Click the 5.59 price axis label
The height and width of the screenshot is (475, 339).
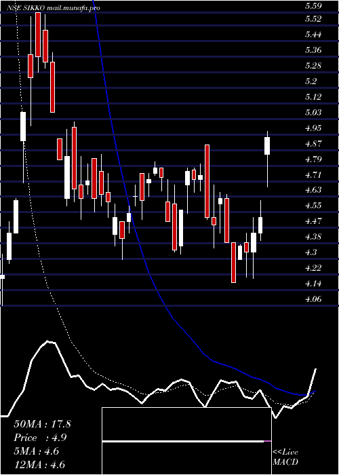[313, 5]
